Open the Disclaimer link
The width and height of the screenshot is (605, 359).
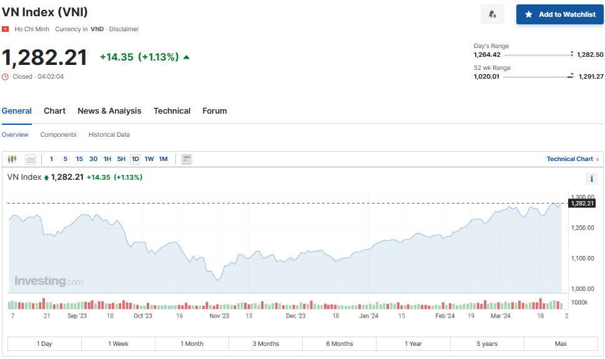[124, 29]
